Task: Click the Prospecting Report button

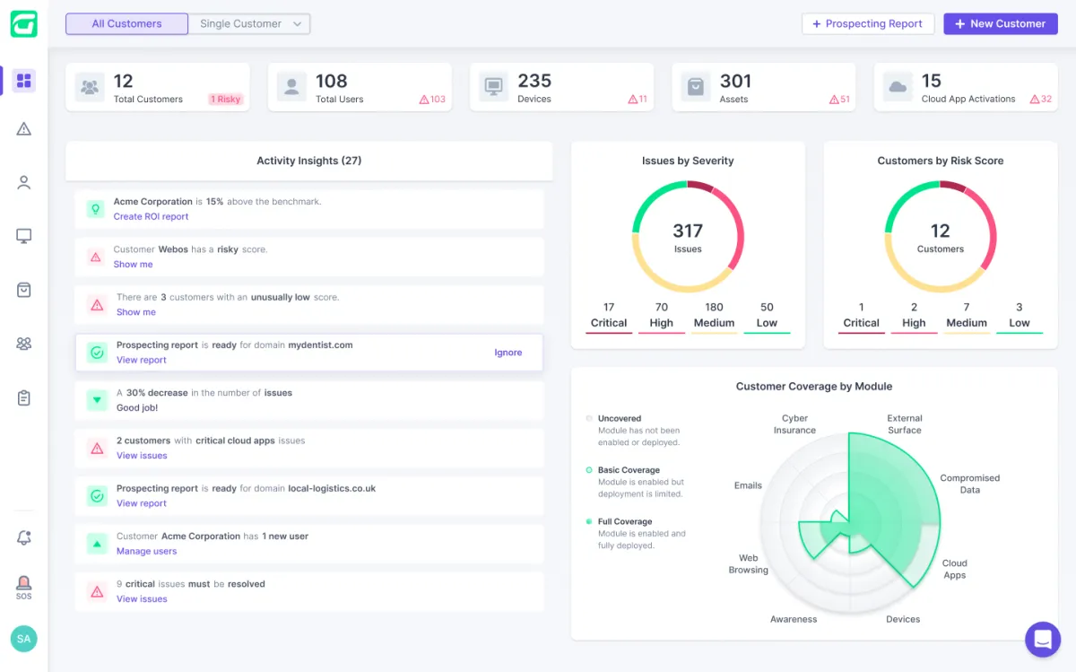Action: tap(868, 24)
